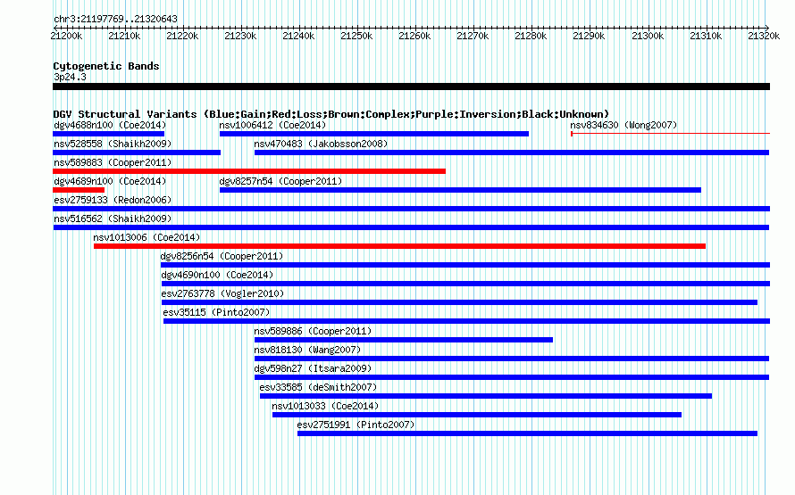Viewport: 795px width, 495px height.
Task: Select blue bar under esv2763778 (Vogler2010)
Action: [x=459, y=302]
